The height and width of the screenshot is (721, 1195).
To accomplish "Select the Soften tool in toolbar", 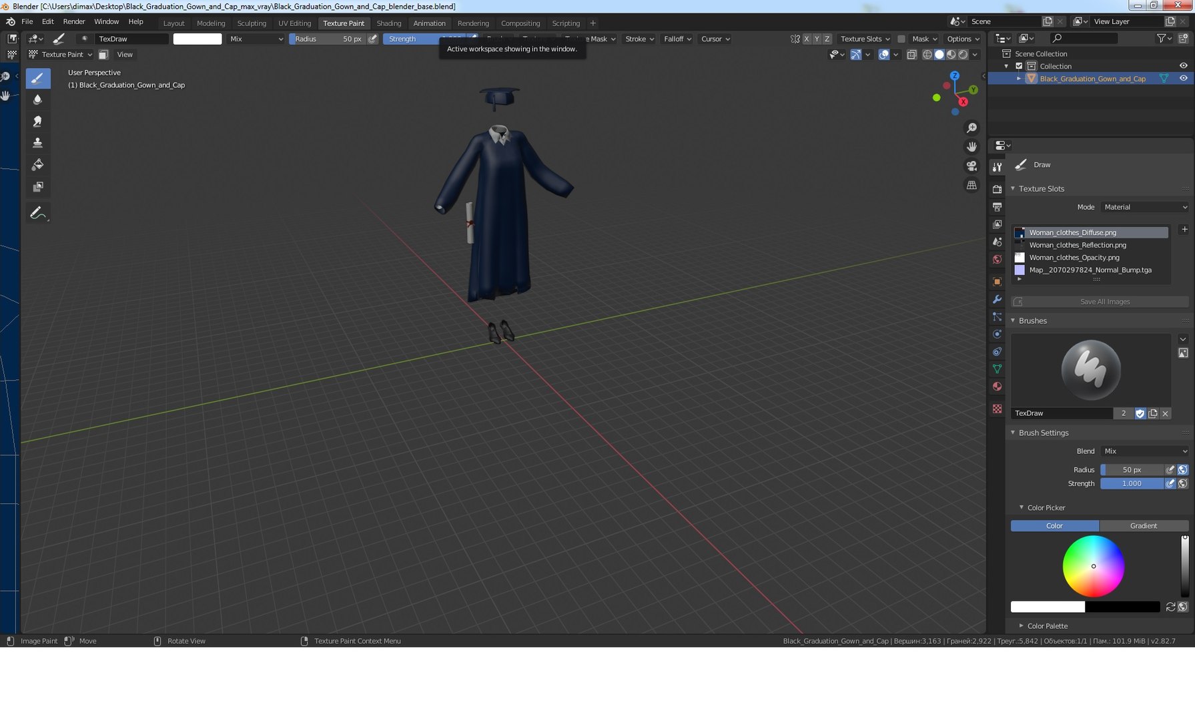I will point(38,99).
